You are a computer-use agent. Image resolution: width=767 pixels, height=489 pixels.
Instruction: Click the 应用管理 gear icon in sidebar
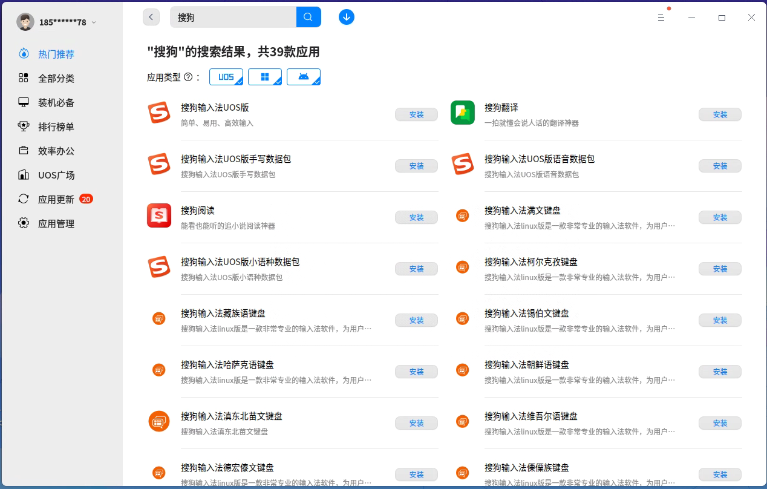coord(24,223)
